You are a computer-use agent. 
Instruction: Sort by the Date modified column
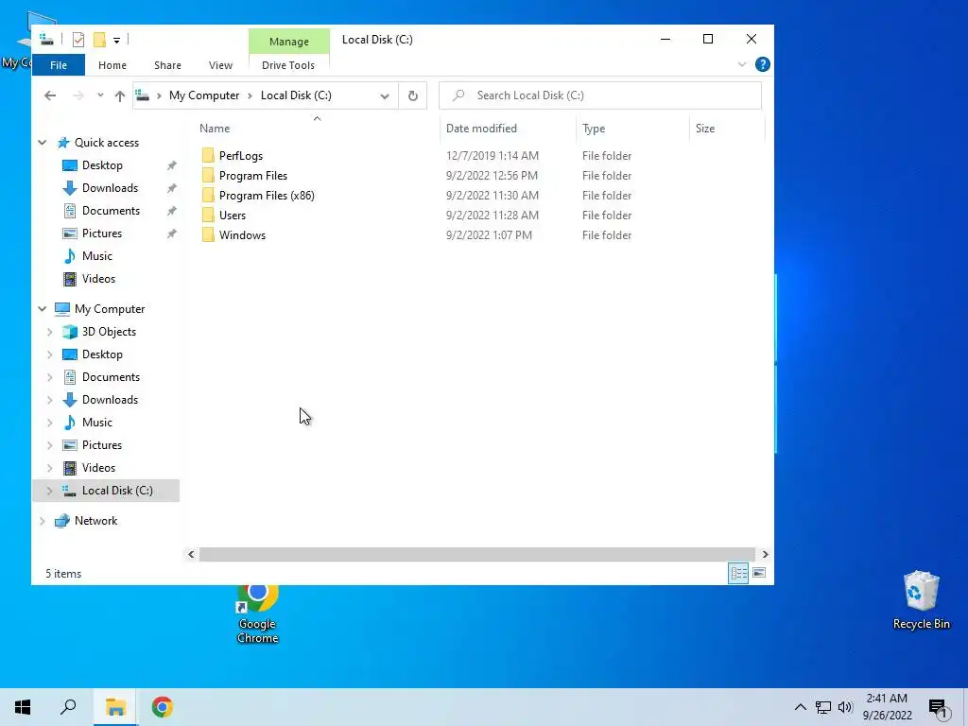[x=481, y=129]
